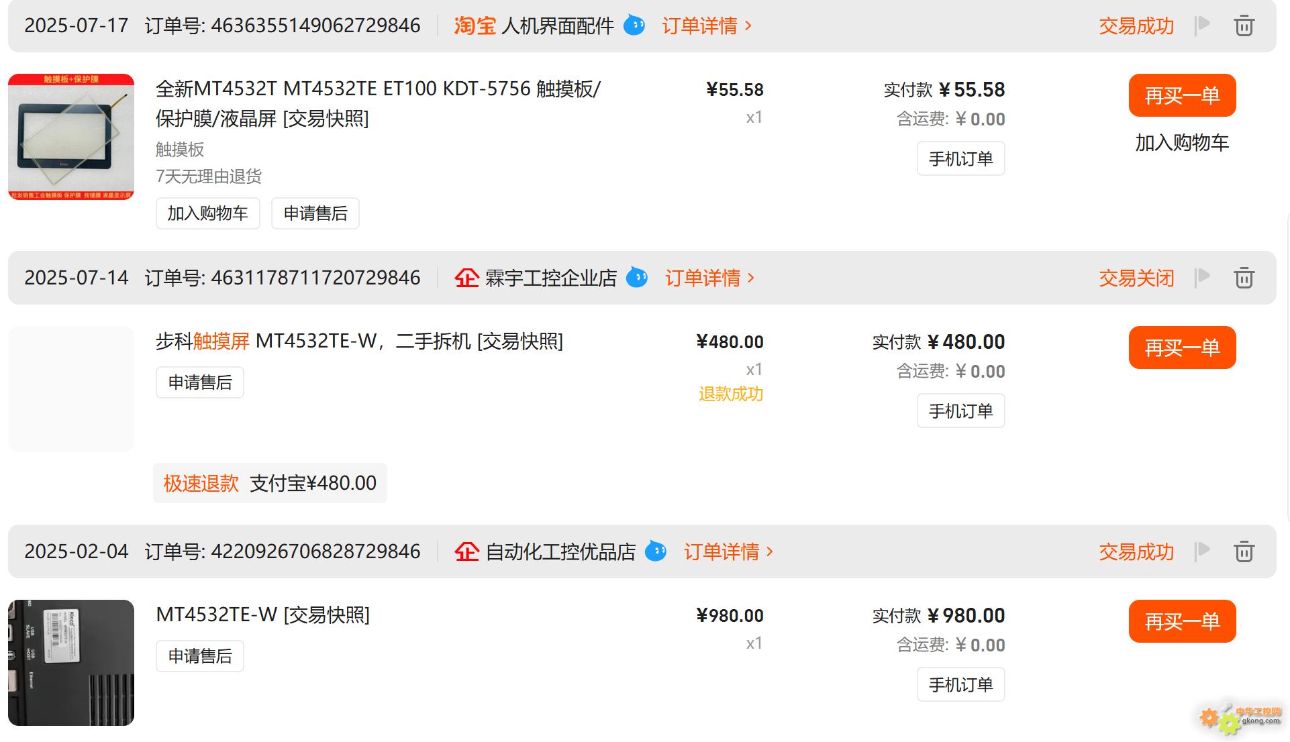Contact 自动化工控优品店 via Wangwang icon

tap(656, 551)
